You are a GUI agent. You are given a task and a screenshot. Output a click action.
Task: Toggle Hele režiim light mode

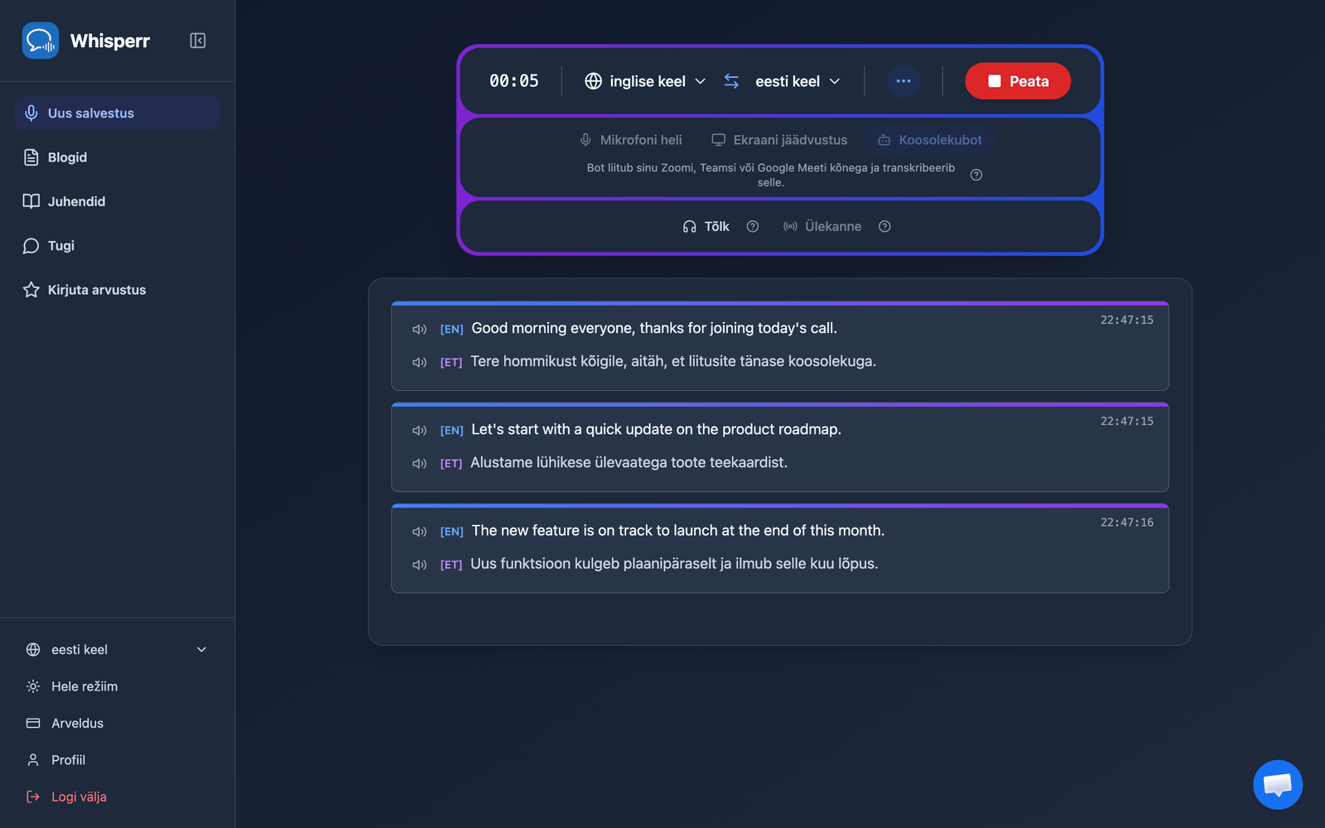point(117,686)
